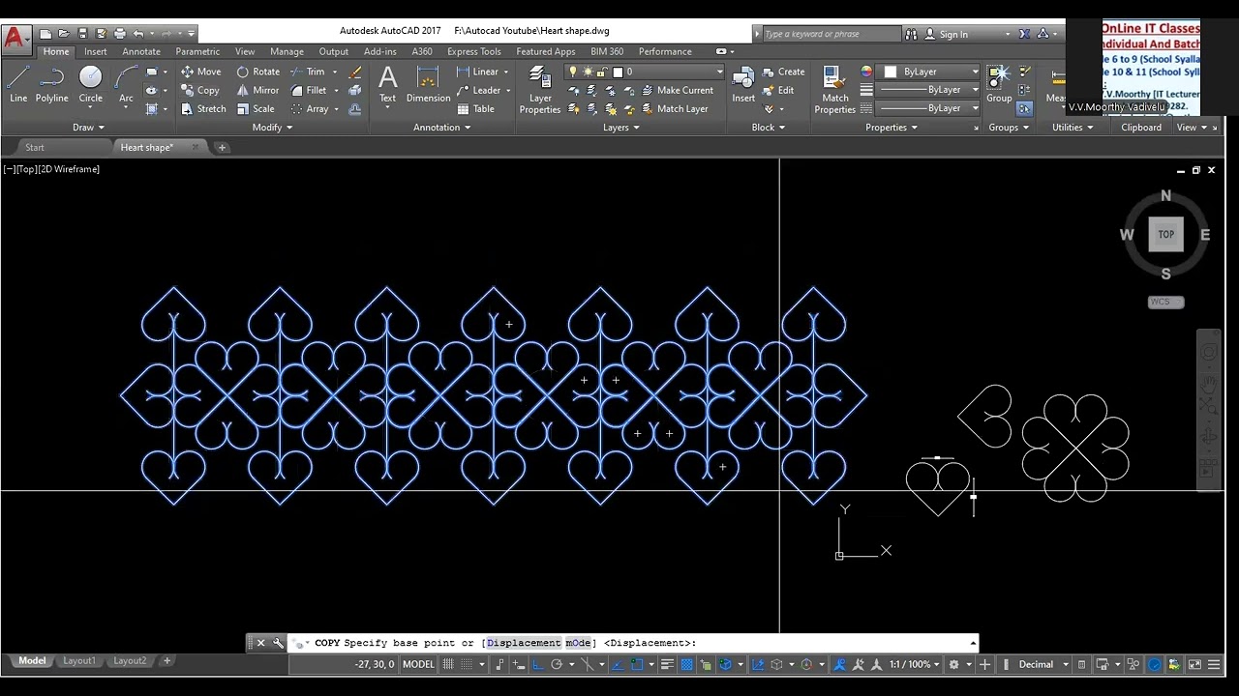This screenshot has width=1239, height=696.
Task: Click the Erase tool icon
Action: pyautogui.click(x=355, y=72)
